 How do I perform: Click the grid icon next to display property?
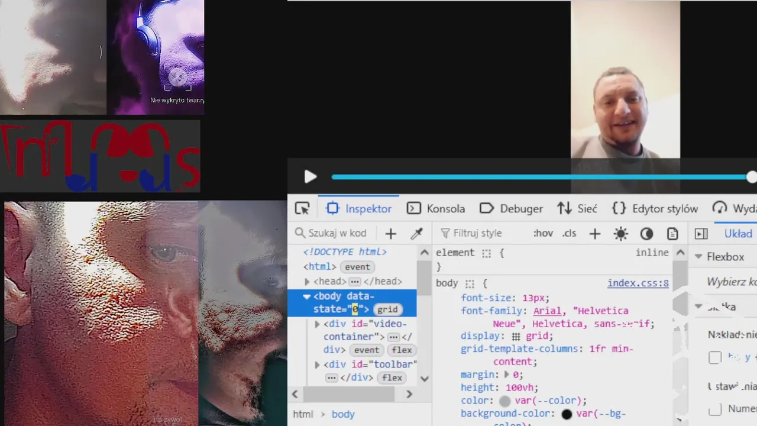tap(516, 336)
